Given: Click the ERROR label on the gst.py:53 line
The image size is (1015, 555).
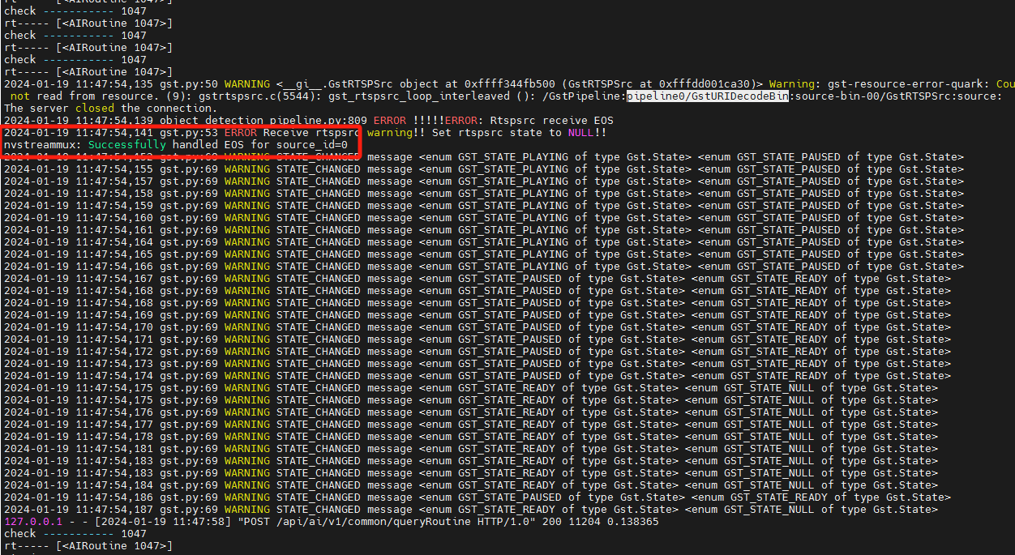Looking at the screenshot, I should [x=240, y=132].
